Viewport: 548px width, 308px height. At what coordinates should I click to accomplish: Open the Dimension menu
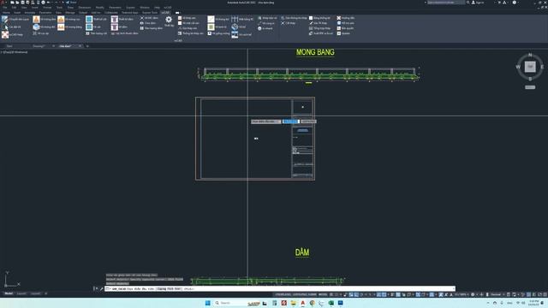tap(85, 8)
